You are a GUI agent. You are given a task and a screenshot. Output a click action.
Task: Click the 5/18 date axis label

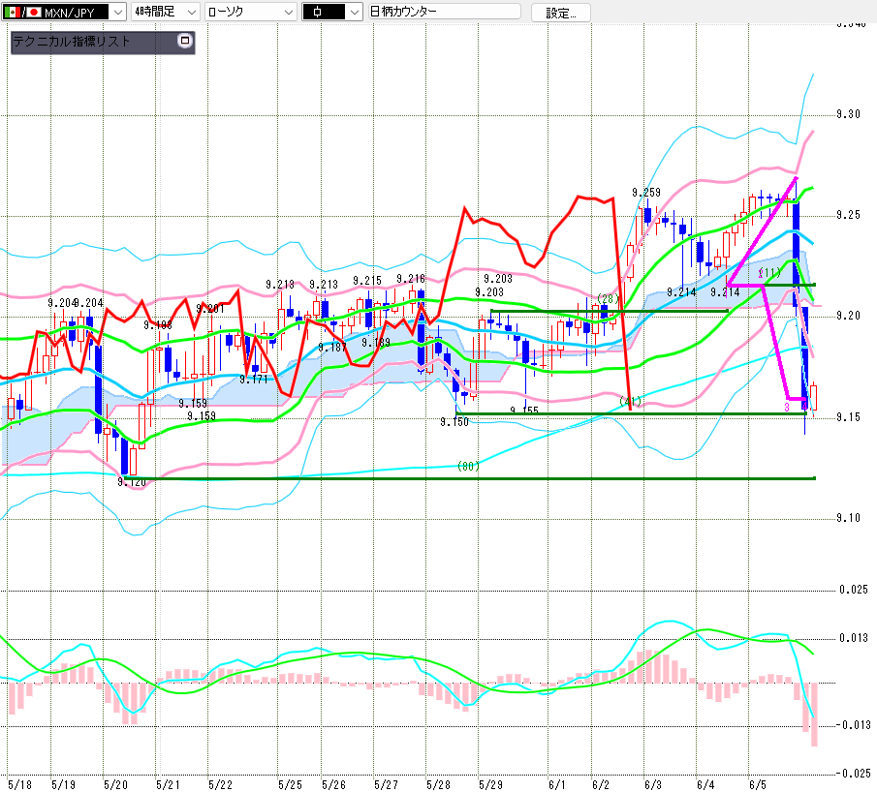point(19,784)
